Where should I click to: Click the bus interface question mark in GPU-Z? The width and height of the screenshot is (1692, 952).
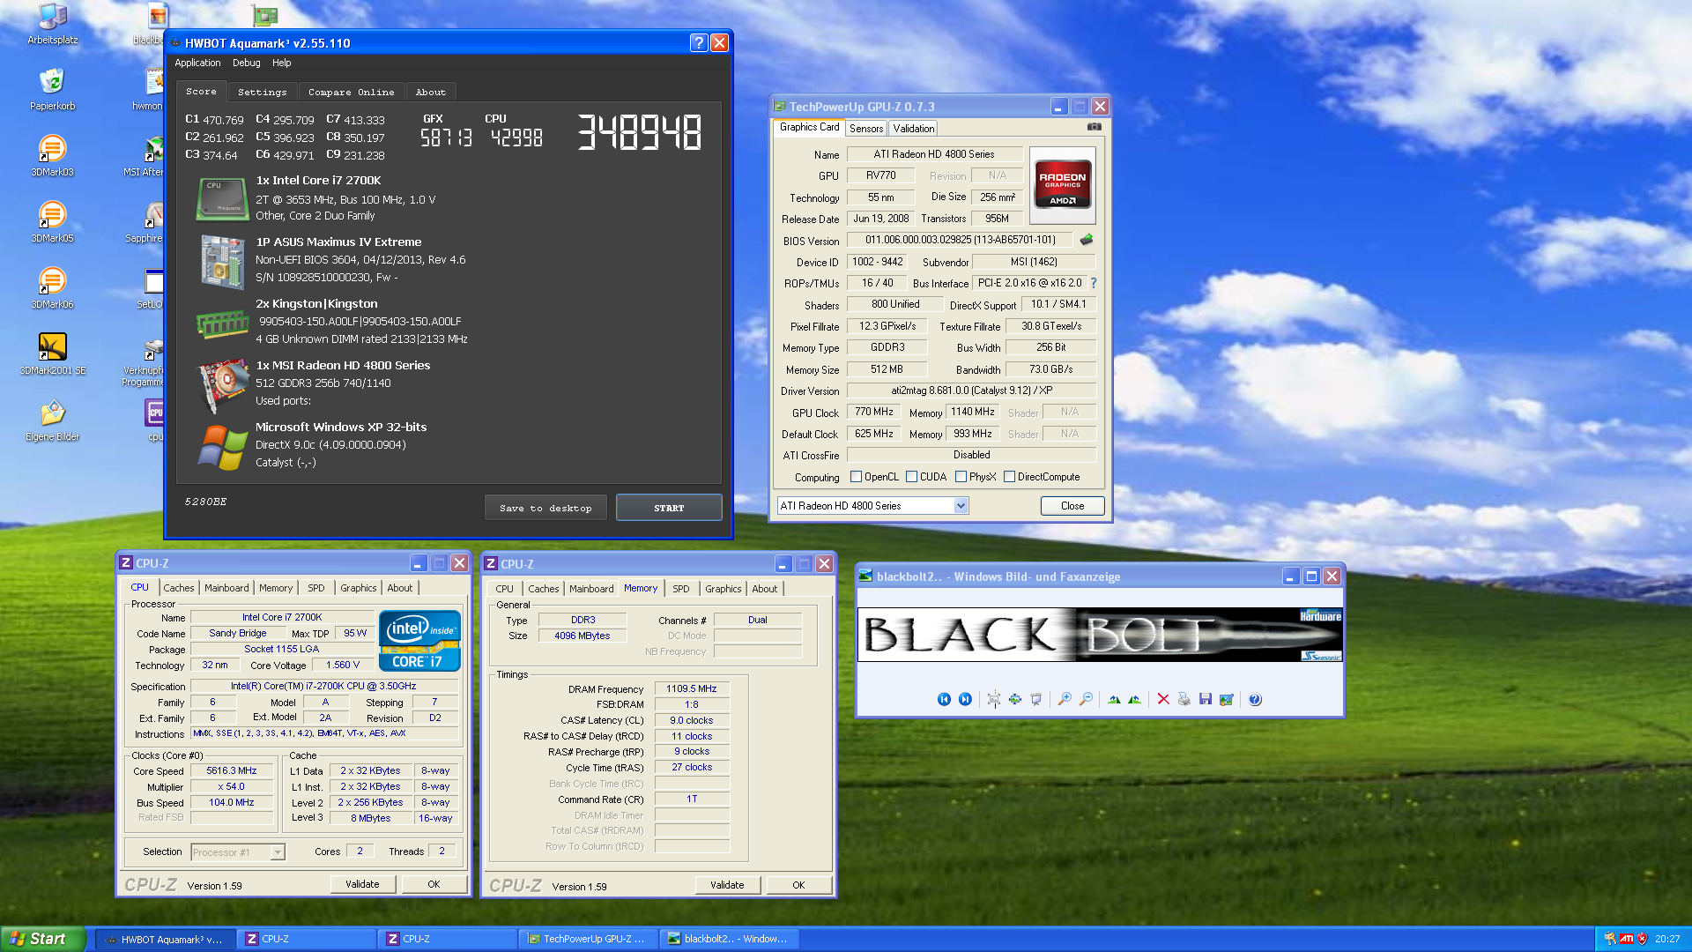[1094, 283]
